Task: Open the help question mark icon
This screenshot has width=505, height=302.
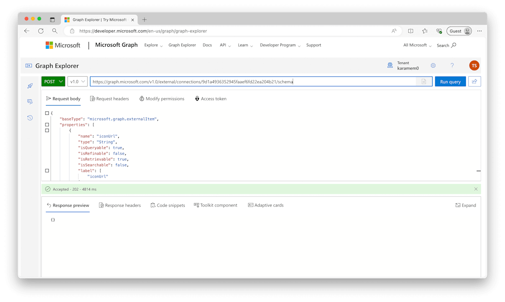Action: [452, 66]
